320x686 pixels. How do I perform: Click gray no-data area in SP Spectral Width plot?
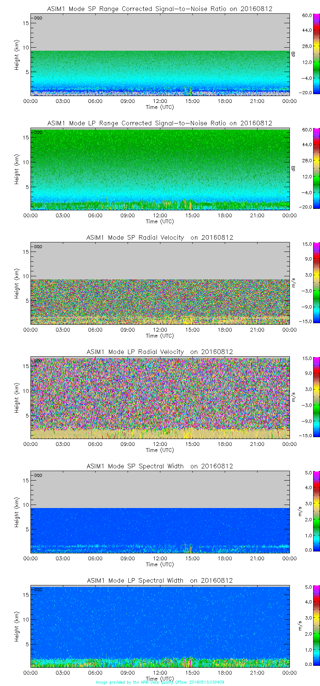(x=160, y=490)
